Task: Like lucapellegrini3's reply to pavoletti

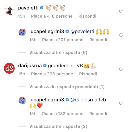Action: tap(121, 35)
